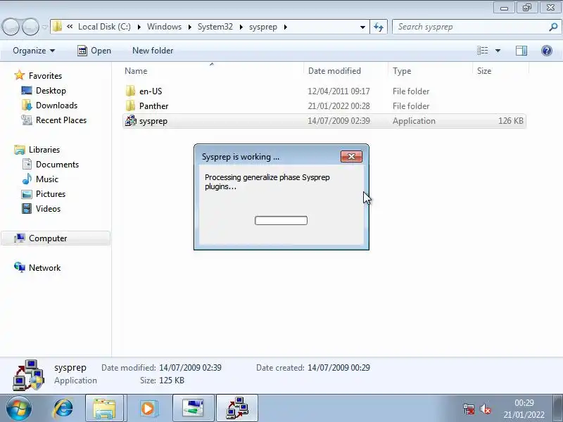
Task: Open Recent Places in Favorites
Action: tap(61, 120)
